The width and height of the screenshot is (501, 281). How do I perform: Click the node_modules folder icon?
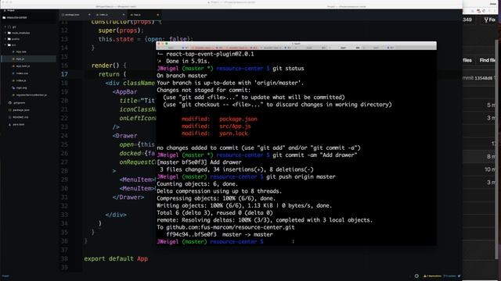pyautogui.click(x=9, y=33)
